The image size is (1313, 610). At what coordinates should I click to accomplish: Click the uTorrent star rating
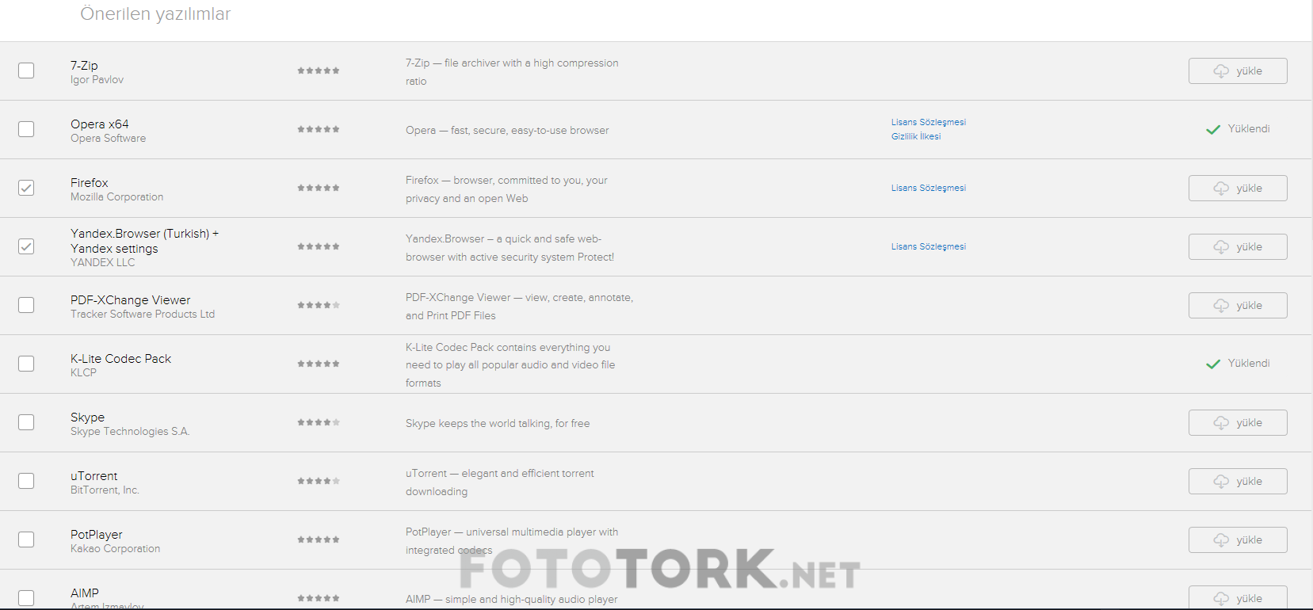(x=319, y=481)
